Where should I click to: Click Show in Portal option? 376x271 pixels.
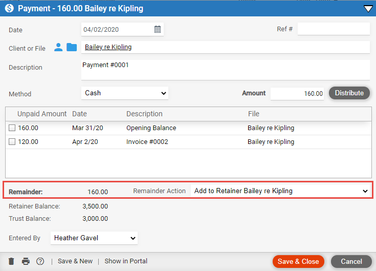tap(126, 261)
